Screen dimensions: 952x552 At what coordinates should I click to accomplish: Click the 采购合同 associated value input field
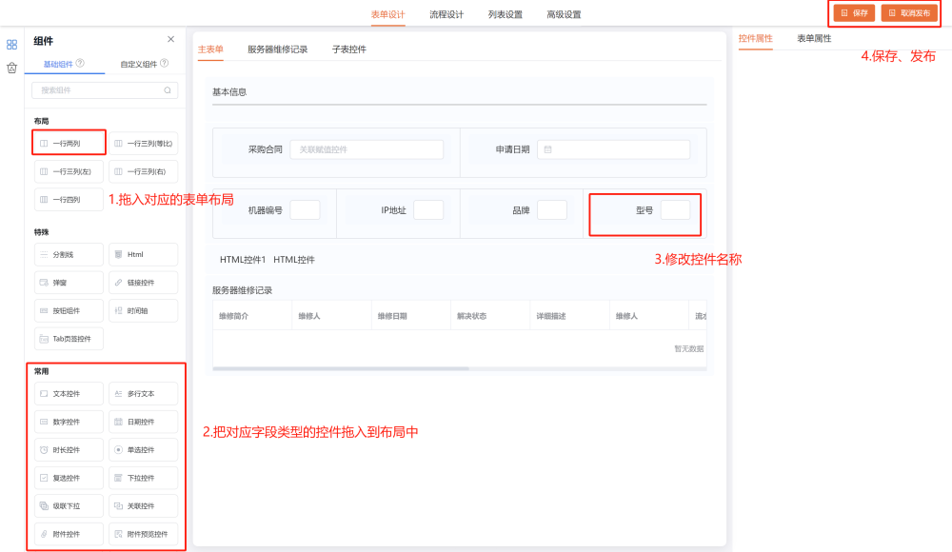(366, 149)
